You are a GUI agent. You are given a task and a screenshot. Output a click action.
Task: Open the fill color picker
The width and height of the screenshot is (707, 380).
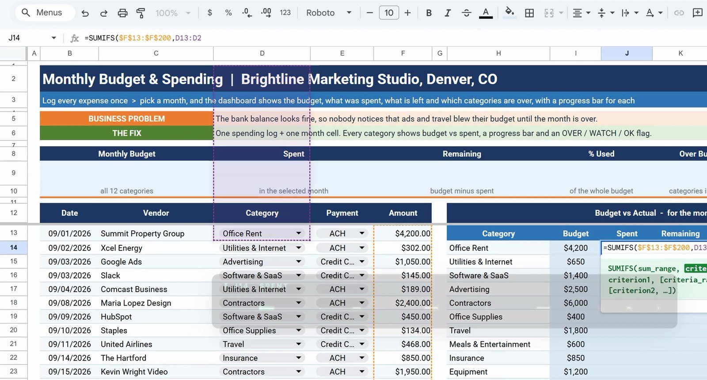[509, 12]
